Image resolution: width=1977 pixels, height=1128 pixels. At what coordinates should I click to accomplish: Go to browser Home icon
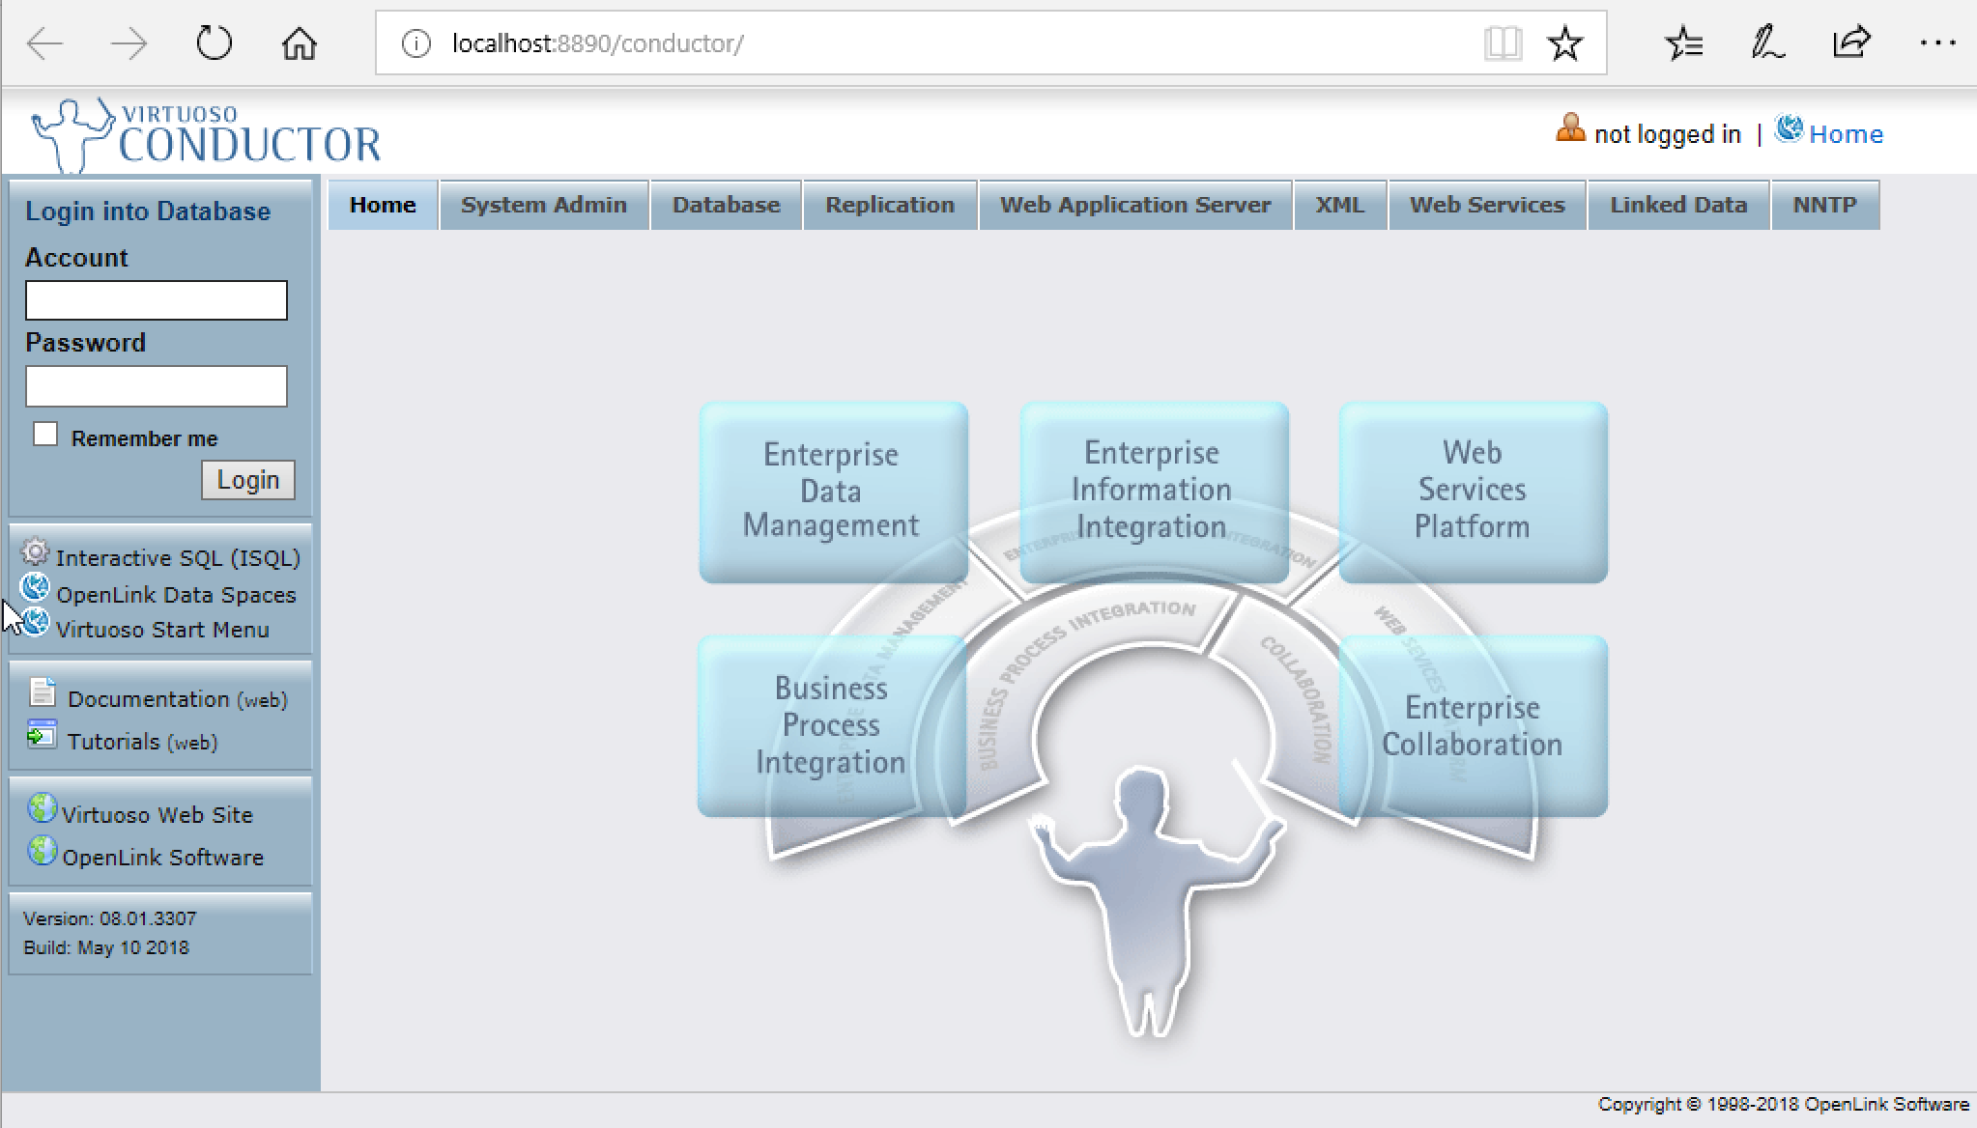(x=300, y=43)
